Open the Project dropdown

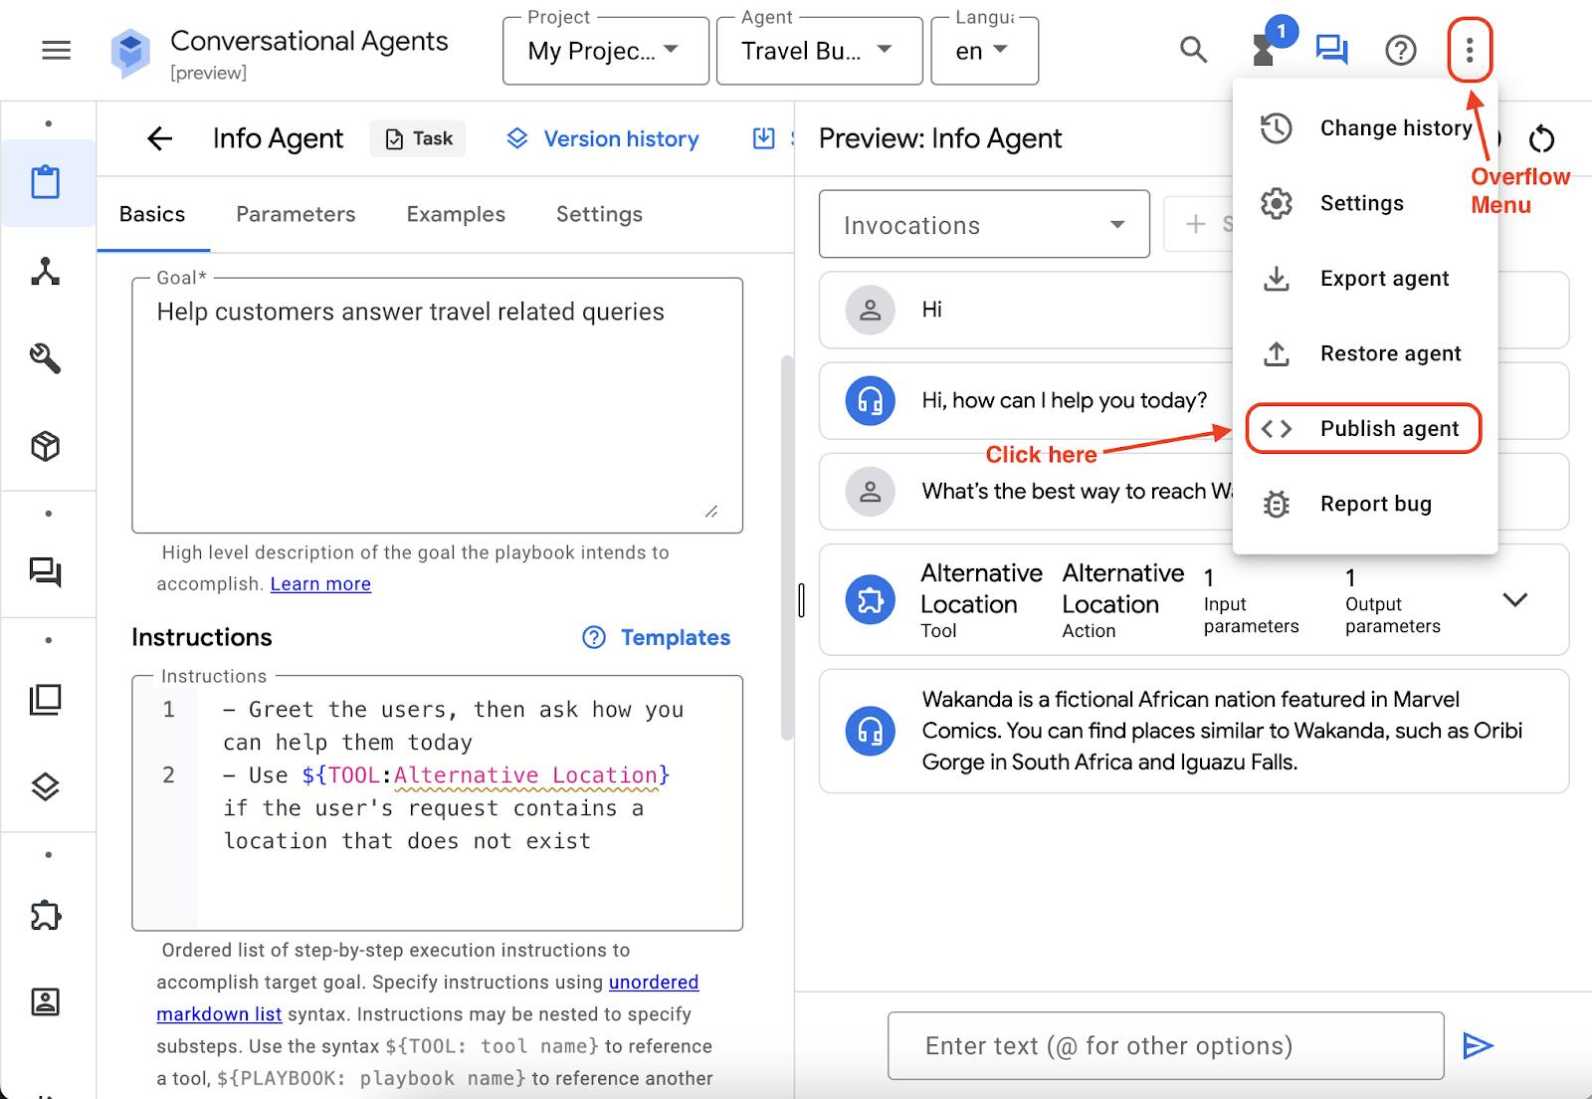point(605,51)
